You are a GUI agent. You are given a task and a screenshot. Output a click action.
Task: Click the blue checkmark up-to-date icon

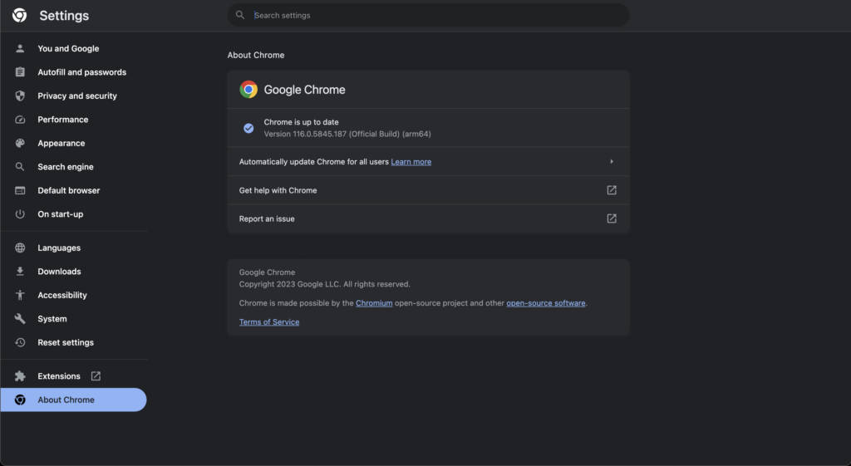click(248, 129)
